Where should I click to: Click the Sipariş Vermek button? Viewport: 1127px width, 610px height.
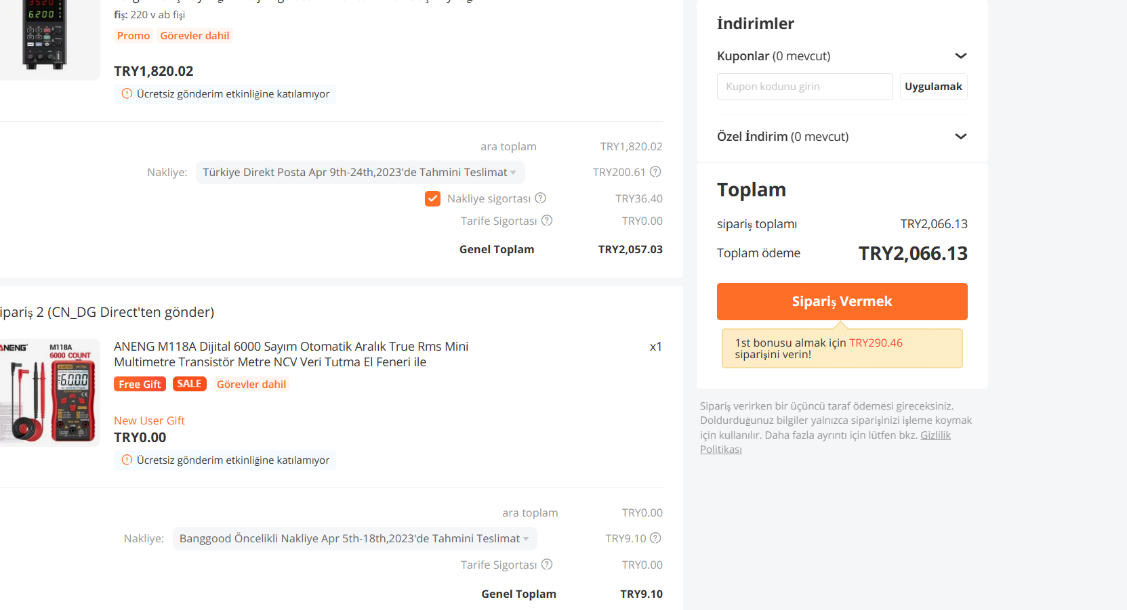point(842,301)
